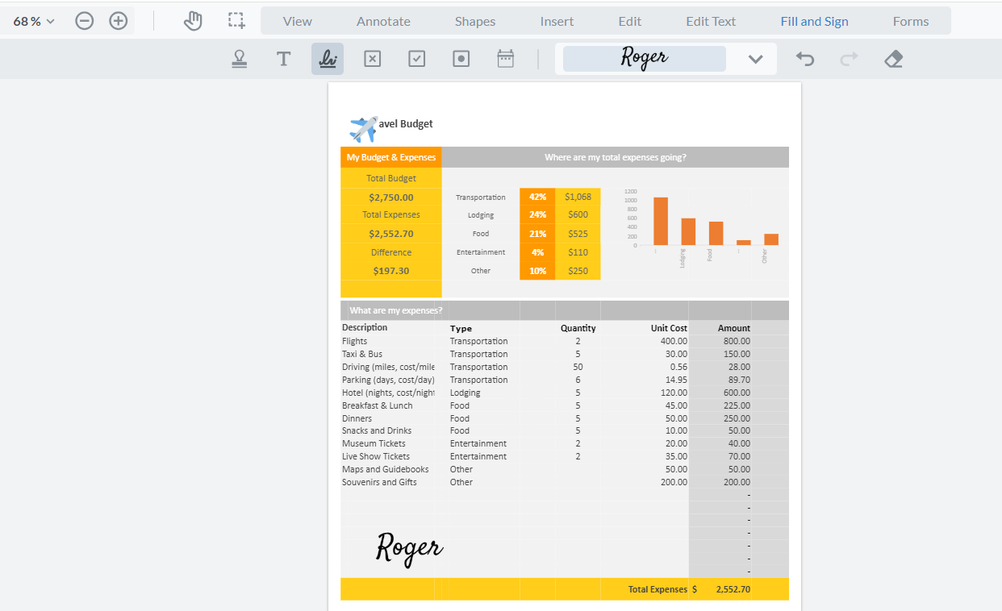This screenshot has width=1002, height=611.
Task: Insert a date with the calendar tool
Action: pyautogui.click(x=505, y=59)
